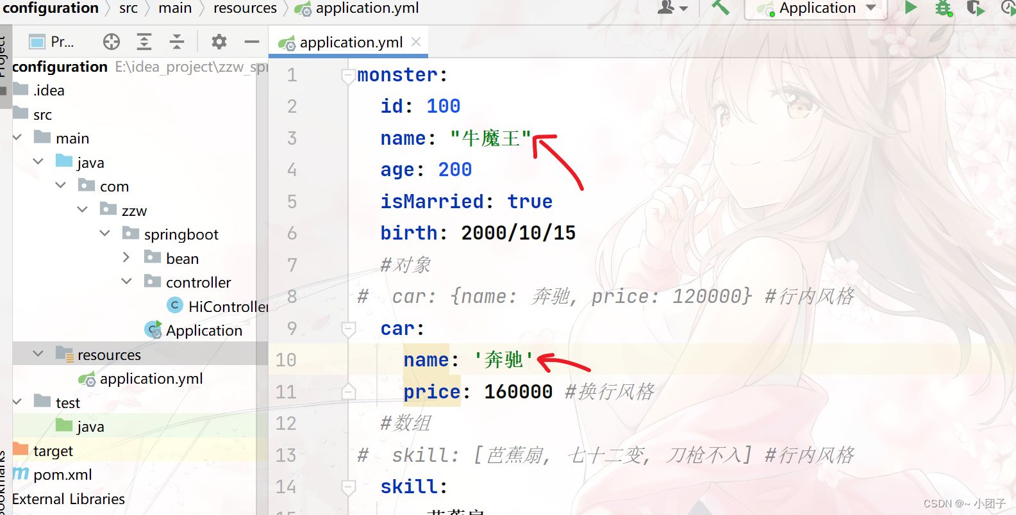Hide the Project panel with minus icon
Image resolution: width=1016 pixels, height=515 pixels.
pyautogui.click(x=252, y=42)
